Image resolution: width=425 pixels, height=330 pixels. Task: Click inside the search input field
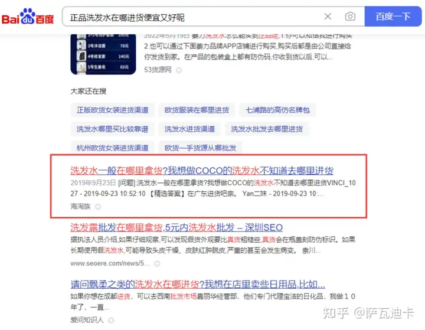[x=192, y=17]
